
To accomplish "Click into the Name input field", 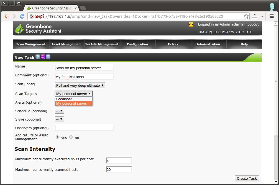I will point(84,68).
